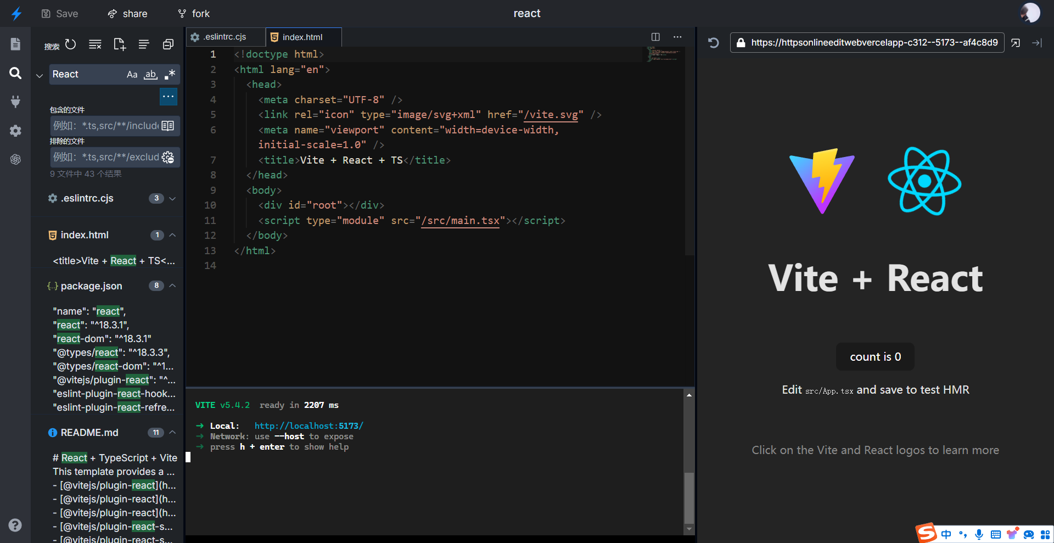
Task: Click the lightning bolt logo at top left
Action: [x=16, y=13]
